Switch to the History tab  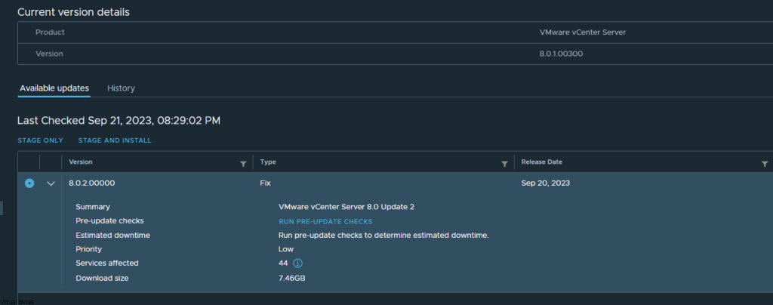(121, 88)
